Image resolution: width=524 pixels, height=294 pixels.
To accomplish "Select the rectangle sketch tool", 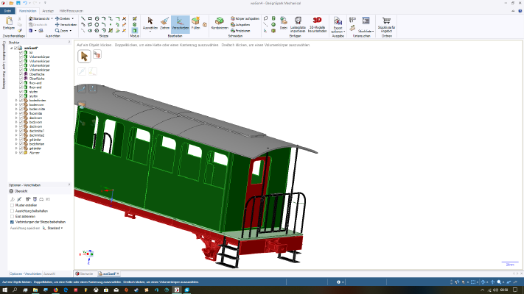I will 90,18.
